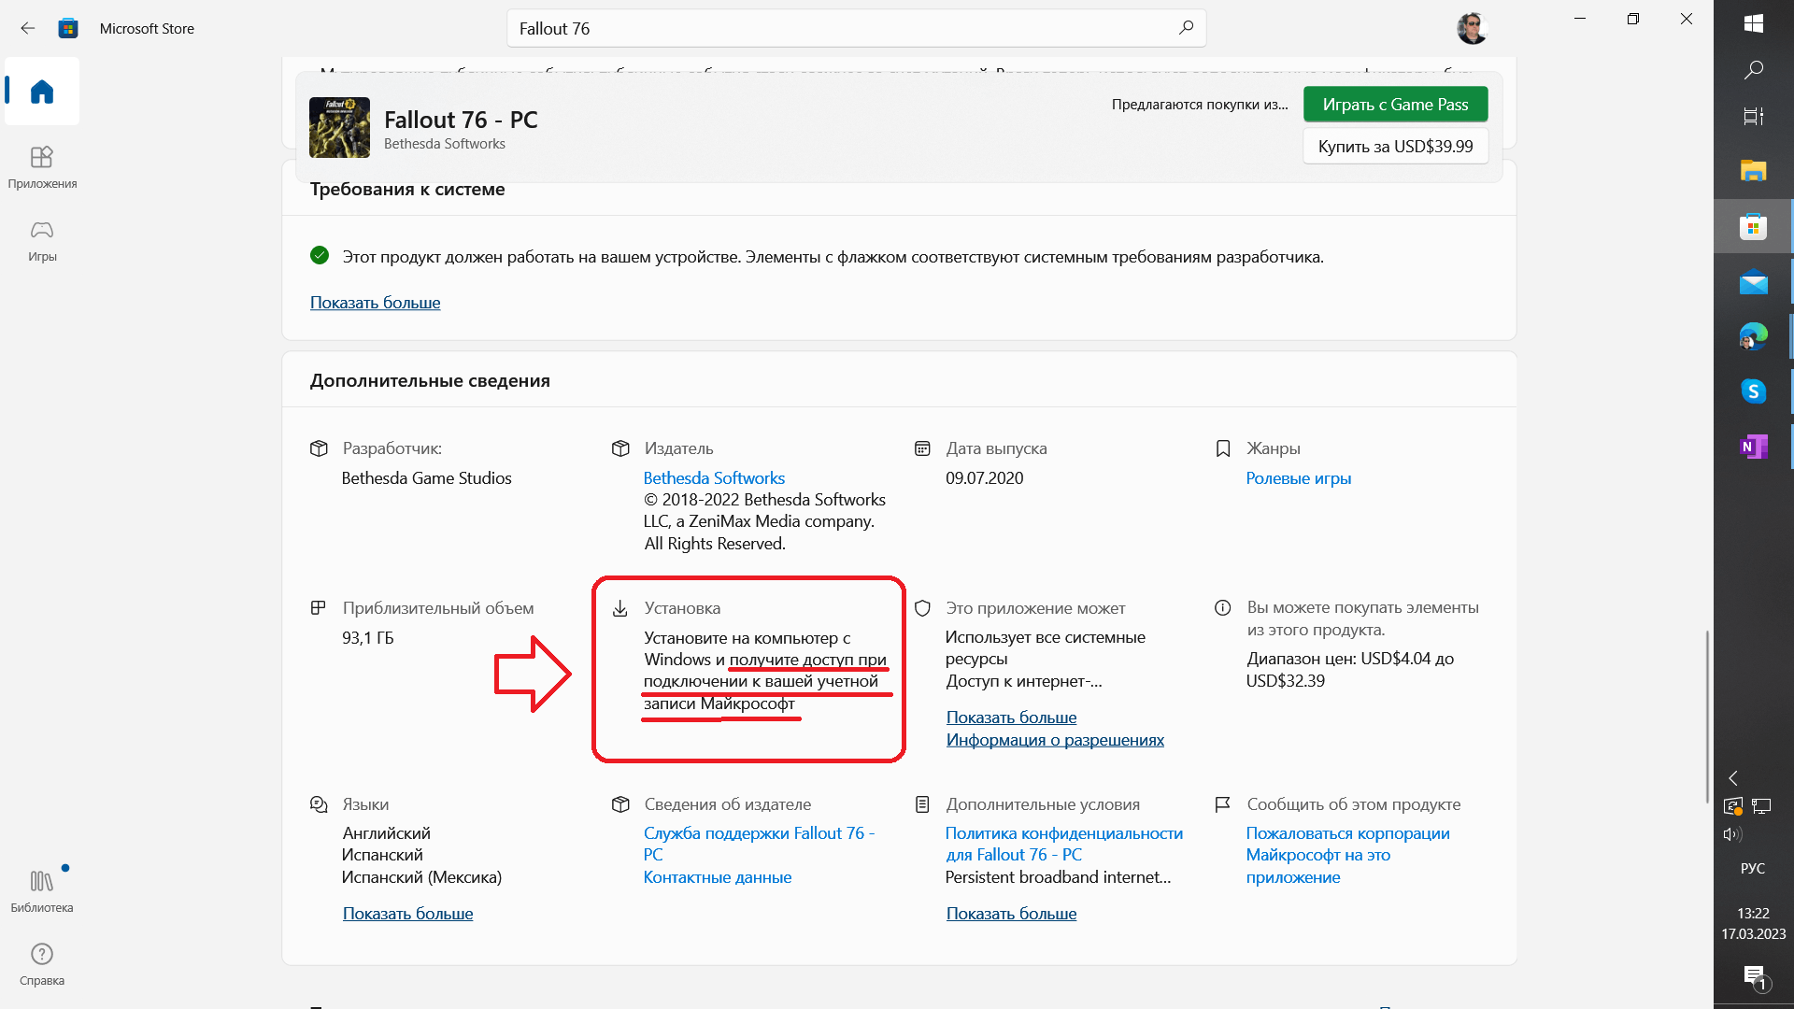Click the shield permissions icon

[x=922, y=608]
